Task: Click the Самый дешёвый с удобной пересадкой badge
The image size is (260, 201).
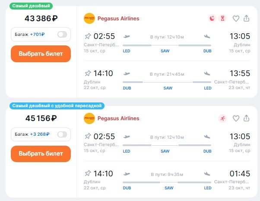Action: pyautogui.click(x=58, y=106)
